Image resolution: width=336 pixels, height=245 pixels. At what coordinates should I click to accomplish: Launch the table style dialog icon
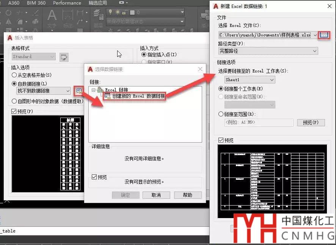[64, 57]
